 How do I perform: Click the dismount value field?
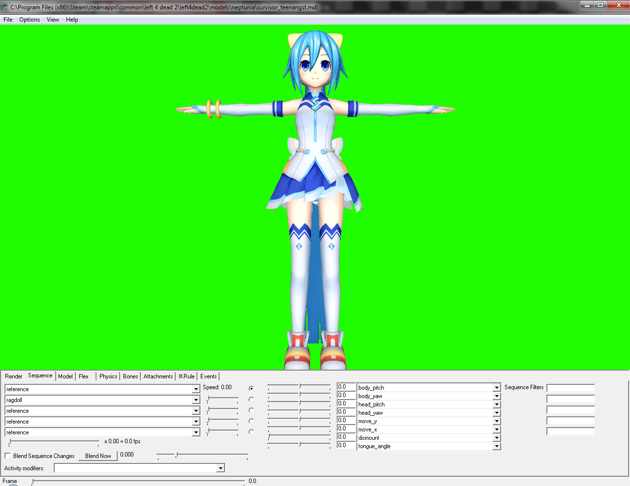(x=346, y=437)
